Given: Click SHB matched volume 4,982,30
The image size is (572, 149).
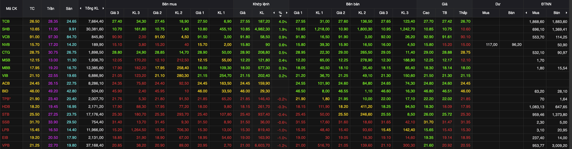Looking at the screenshot, I should coord(262,29).
